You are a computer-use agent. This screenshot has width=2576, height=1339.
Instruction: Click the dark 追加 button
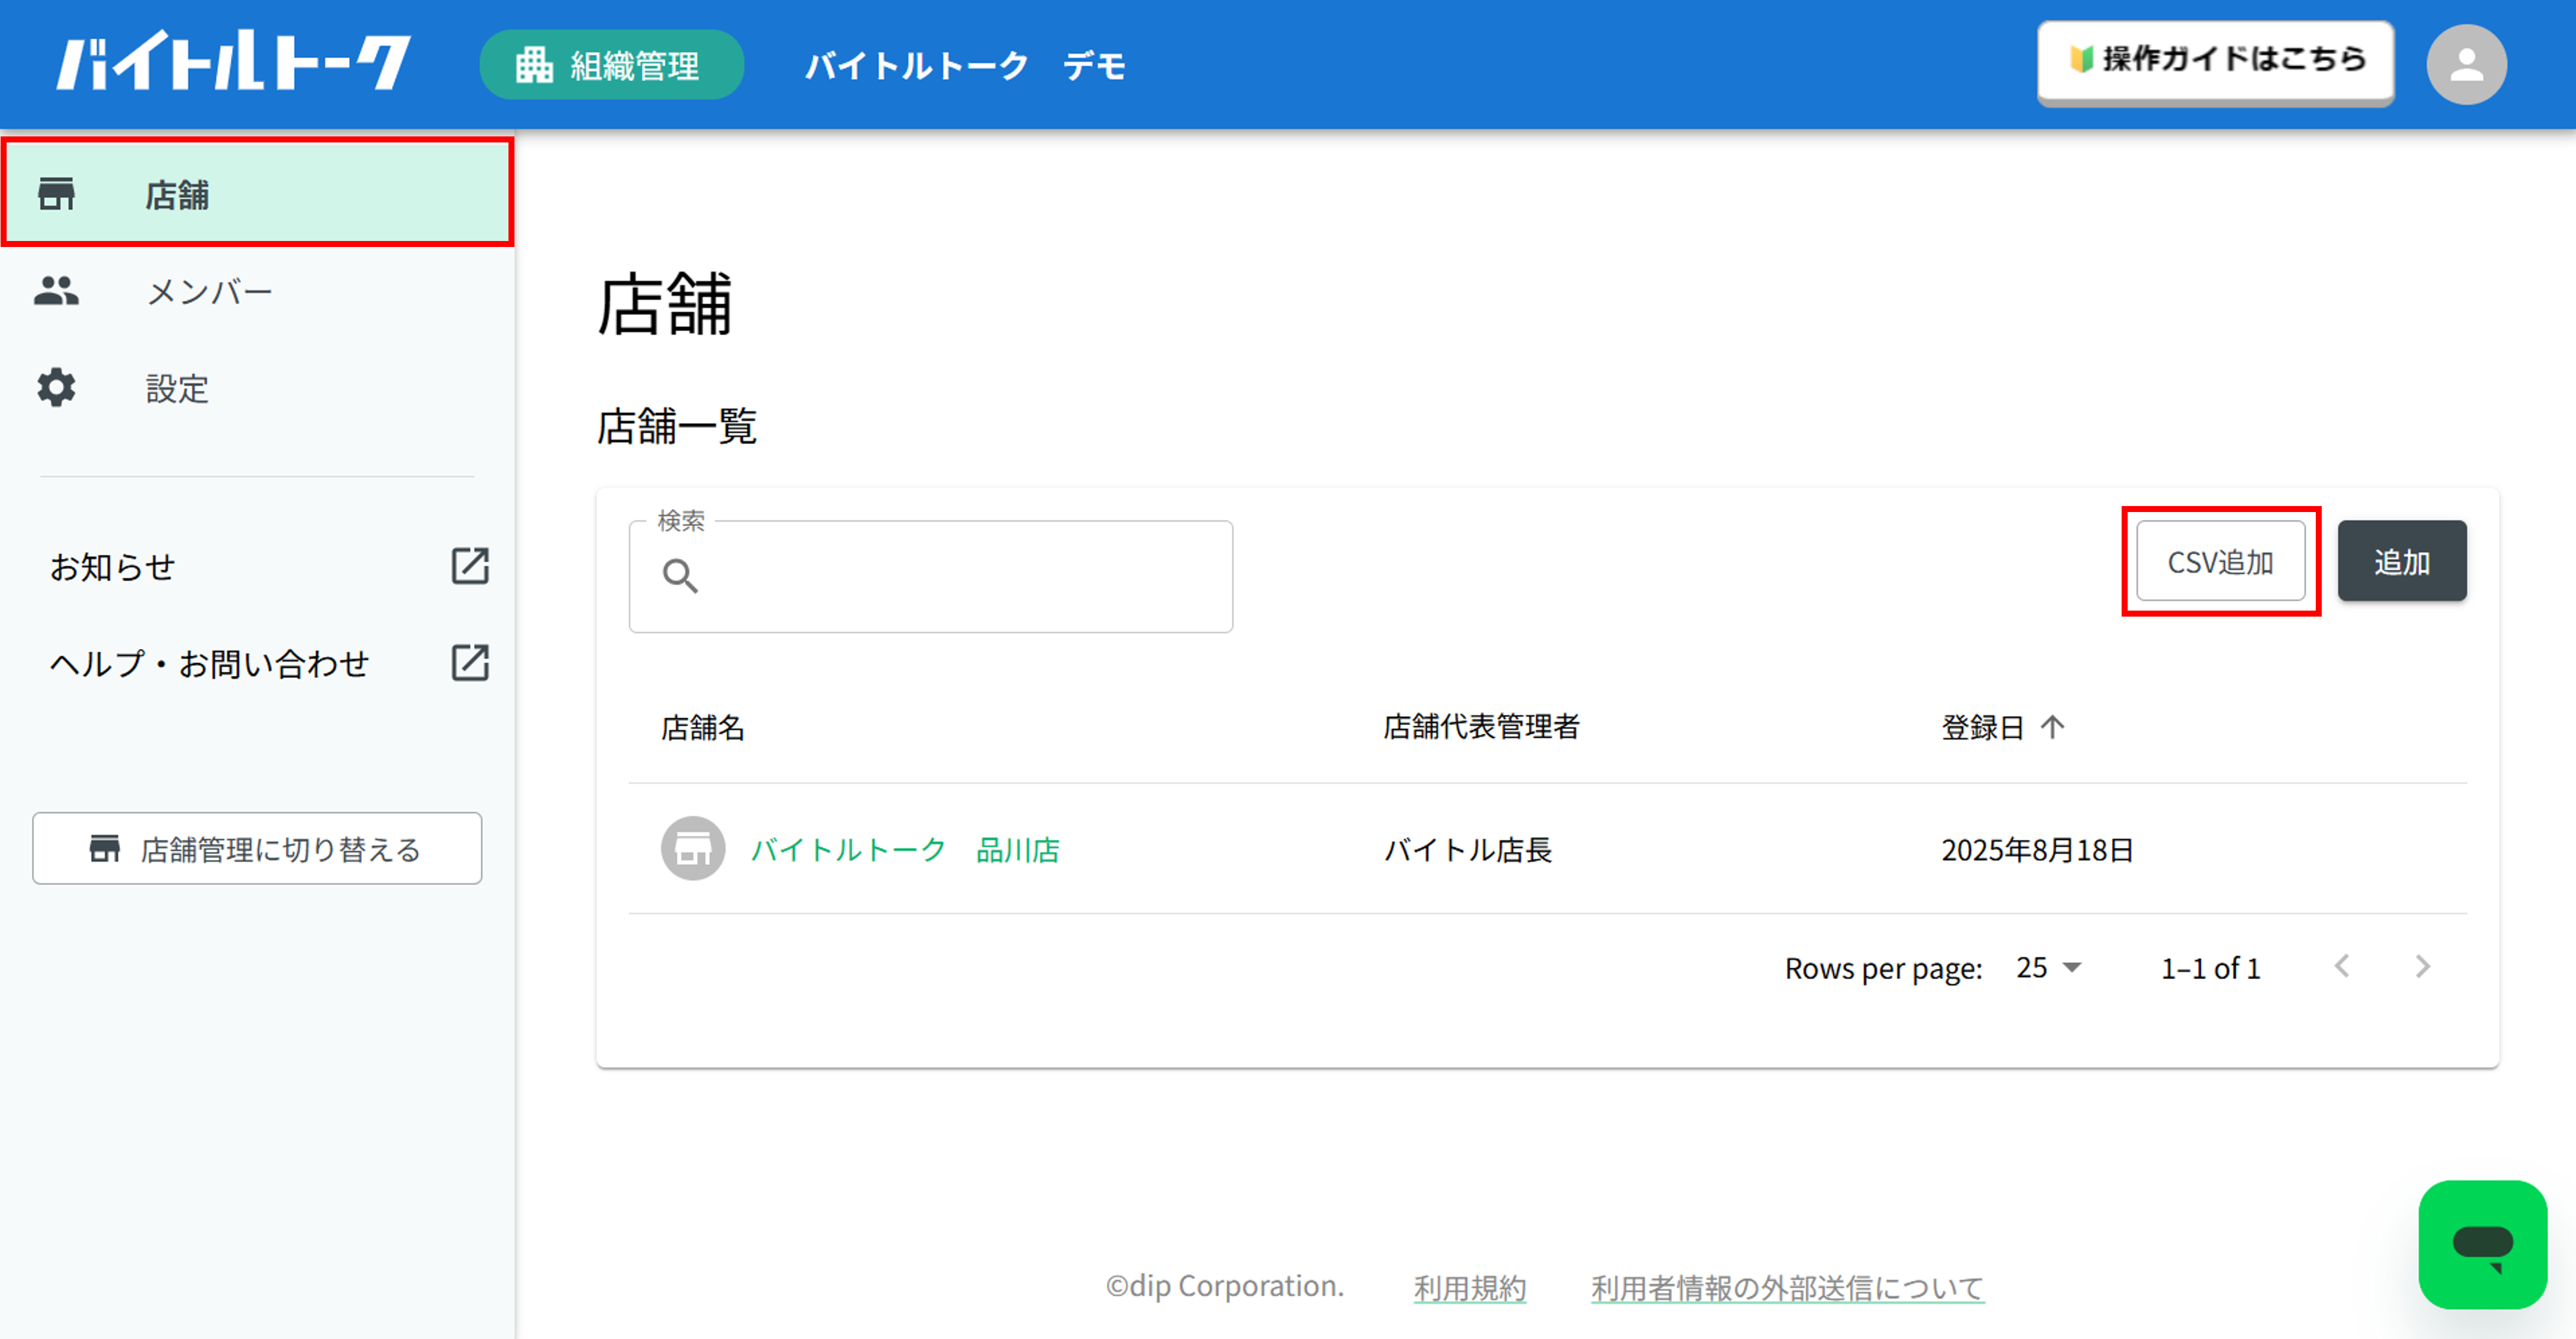[x=2401, y=561]
